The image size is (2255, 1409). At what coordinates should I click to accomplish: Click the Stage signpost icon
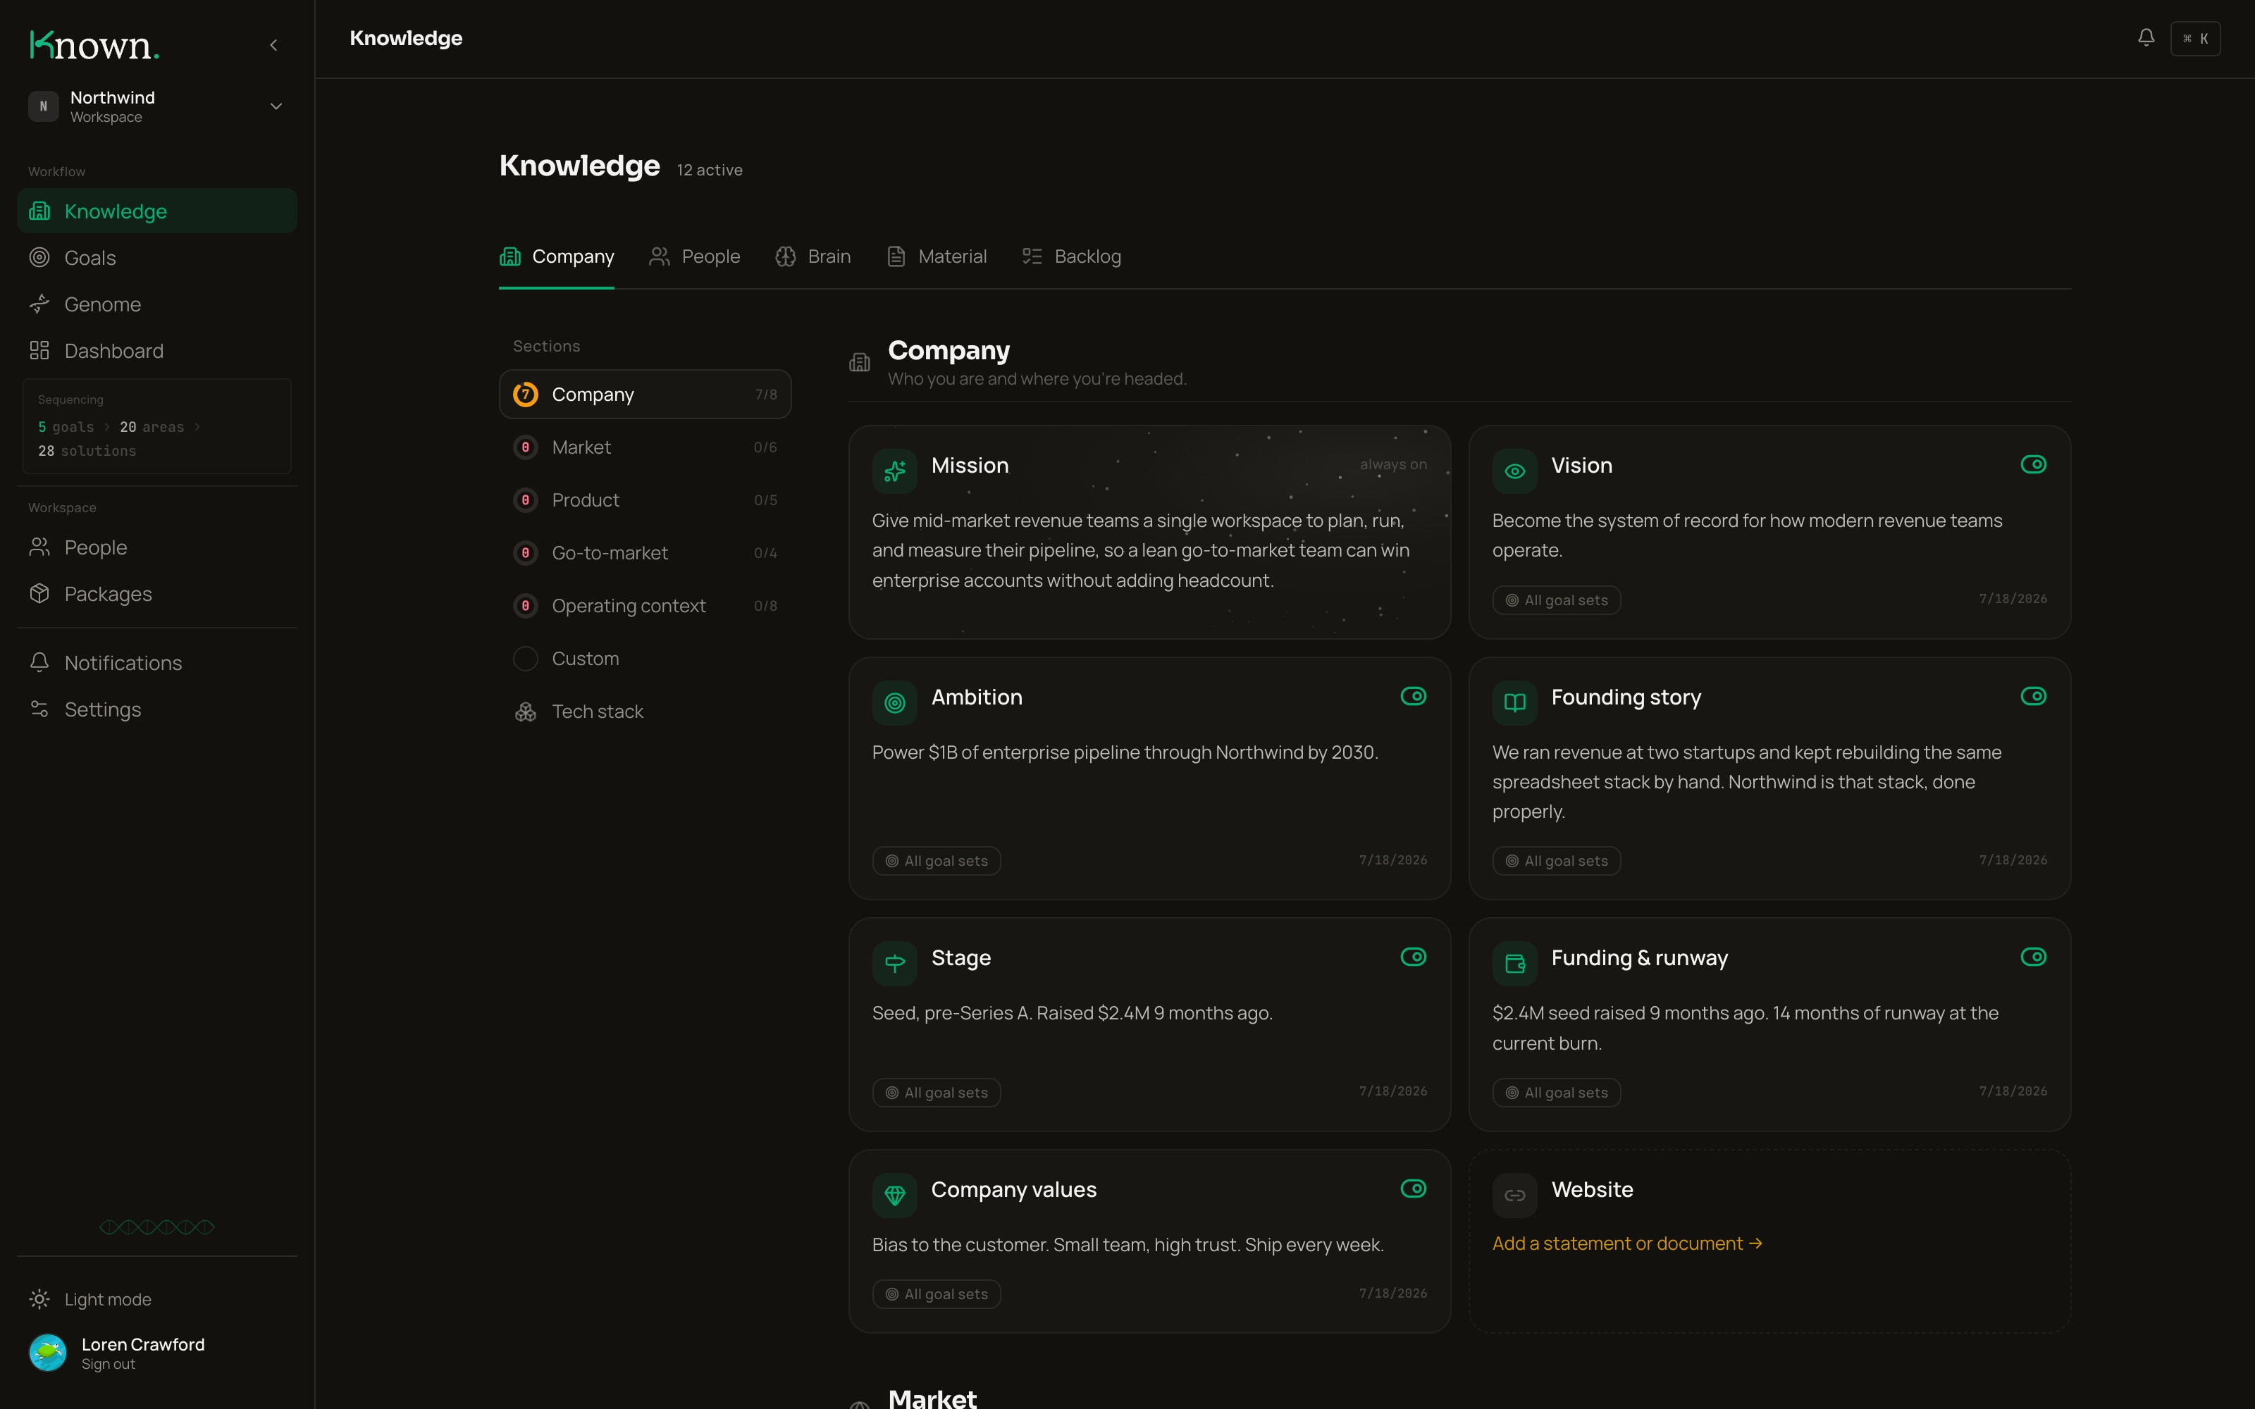click(894, 964)
